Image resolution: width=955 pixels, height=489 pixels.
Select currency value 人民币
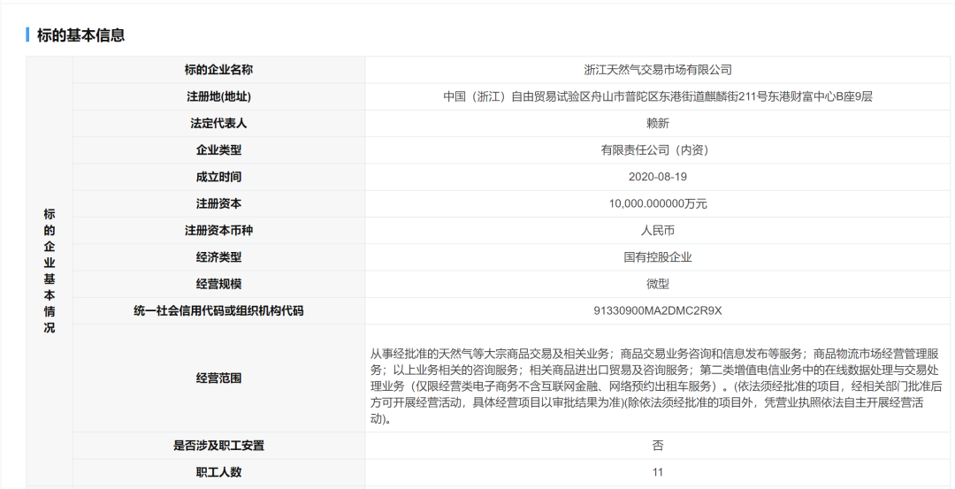point(658,231)
